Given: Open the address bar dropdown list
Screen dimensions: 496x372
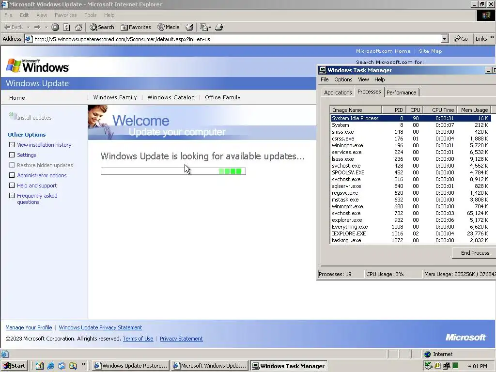Looking at the screenshot, I should pyautogui.click(x=445, y=39).
